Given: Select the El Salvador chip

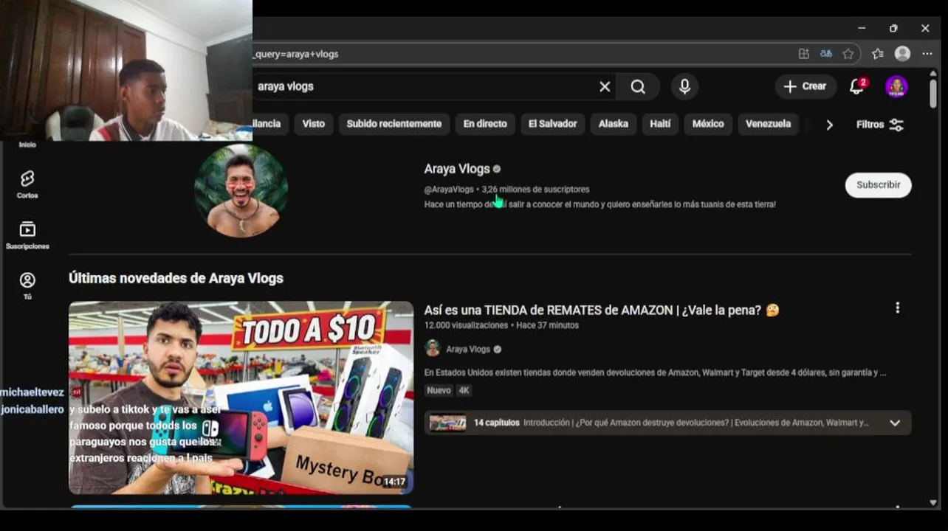Looking at the screenshot, I should click(x=552, y=124).
